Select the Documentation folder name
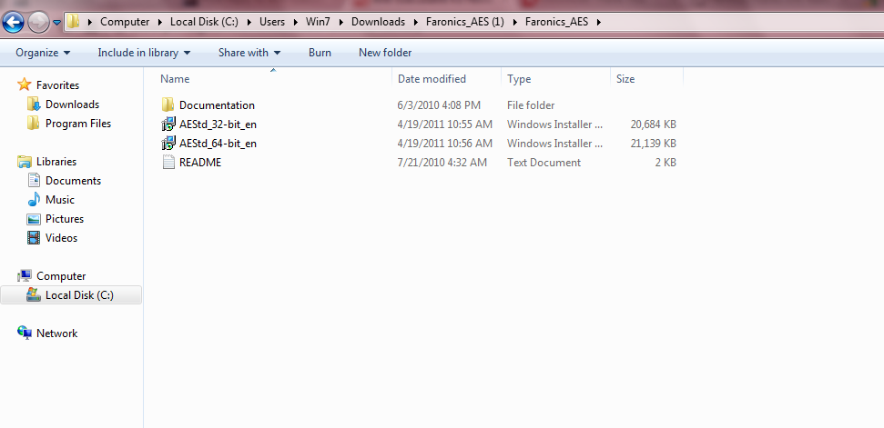Screen dimensions: 884x428 point(217,105)
